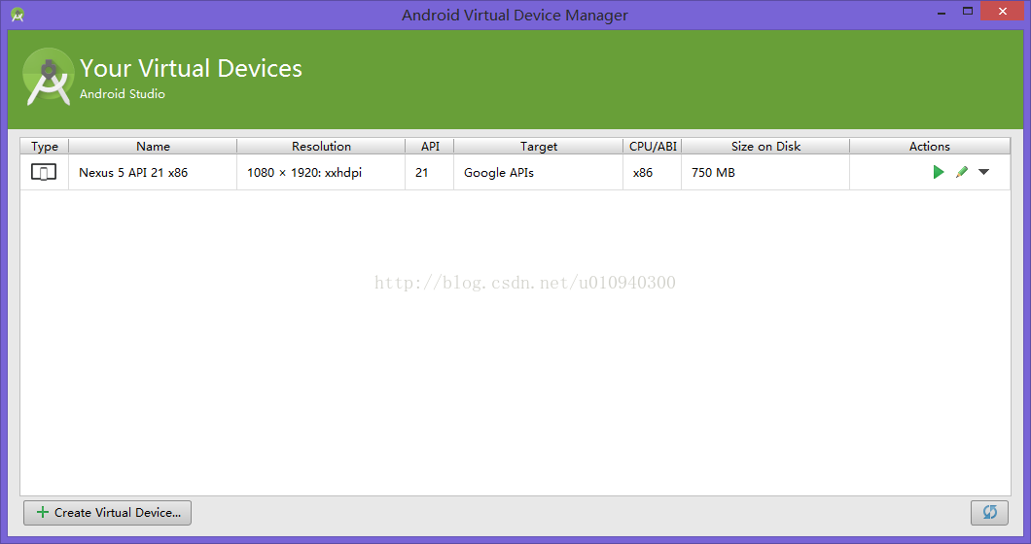1031x544 pixels.
Task: Click the window title bar Android icon
Action: coord(18,15)
